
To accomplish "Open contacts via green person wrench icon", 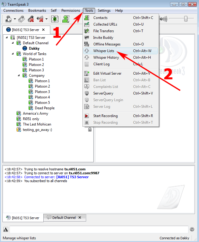I will click(66, 19).
